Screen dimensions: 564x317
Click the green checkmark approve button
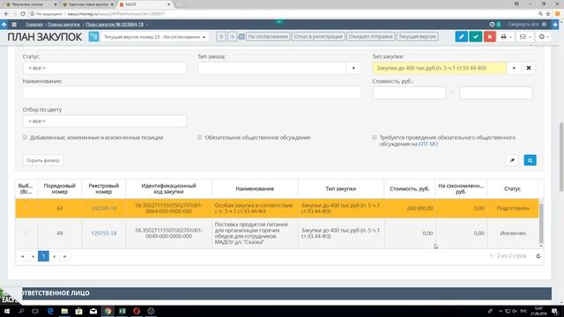(476, 37)
